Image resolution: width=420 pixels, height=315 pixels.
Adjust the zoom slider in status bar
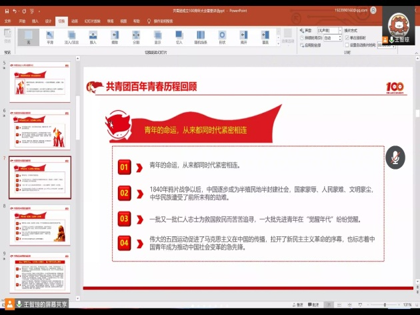385,304
